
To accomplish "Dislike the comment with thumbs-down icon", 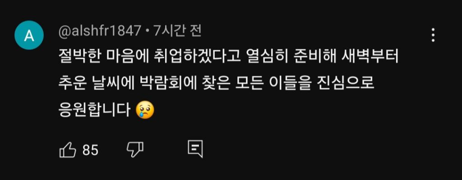I will click(135, 150).
